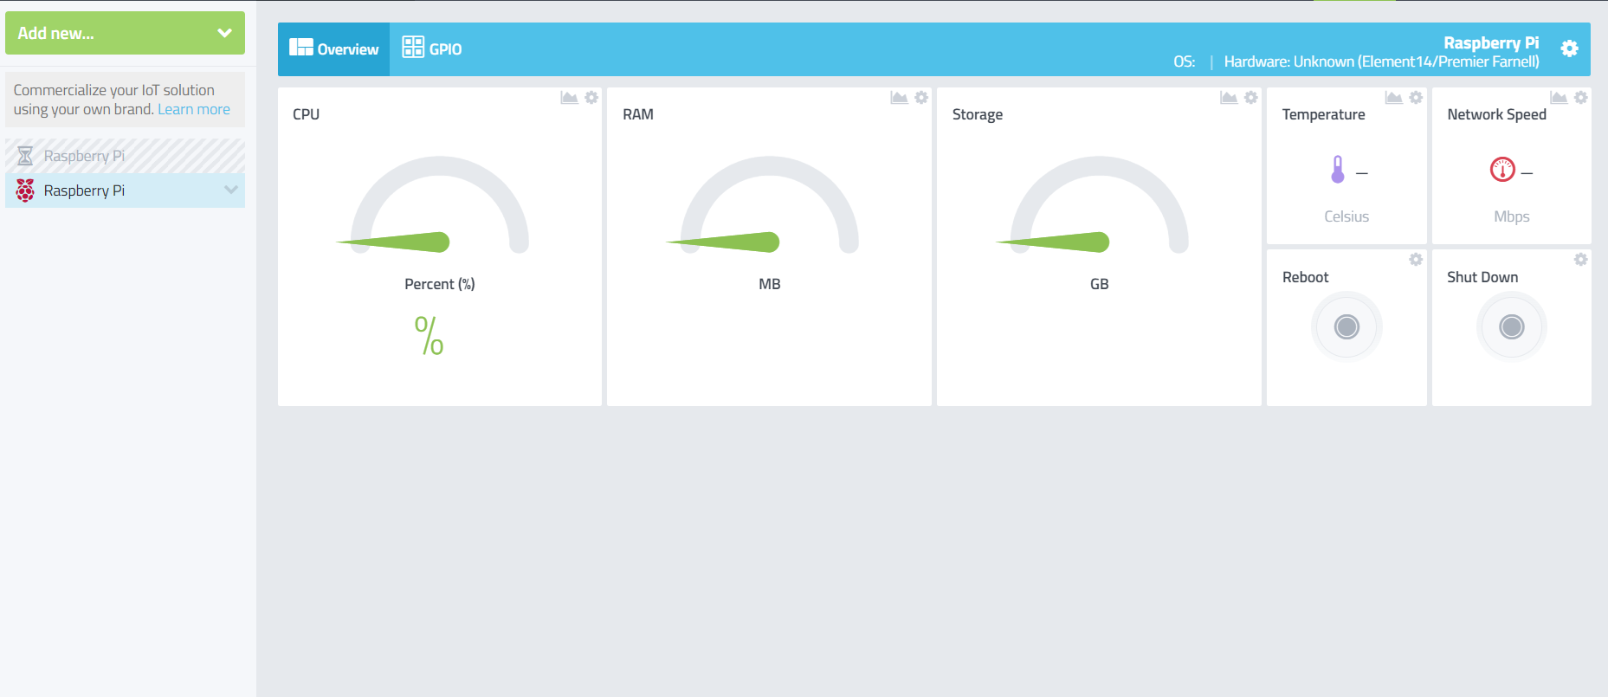Click the MB unit label
The image size is (1608, 697).
770,284
